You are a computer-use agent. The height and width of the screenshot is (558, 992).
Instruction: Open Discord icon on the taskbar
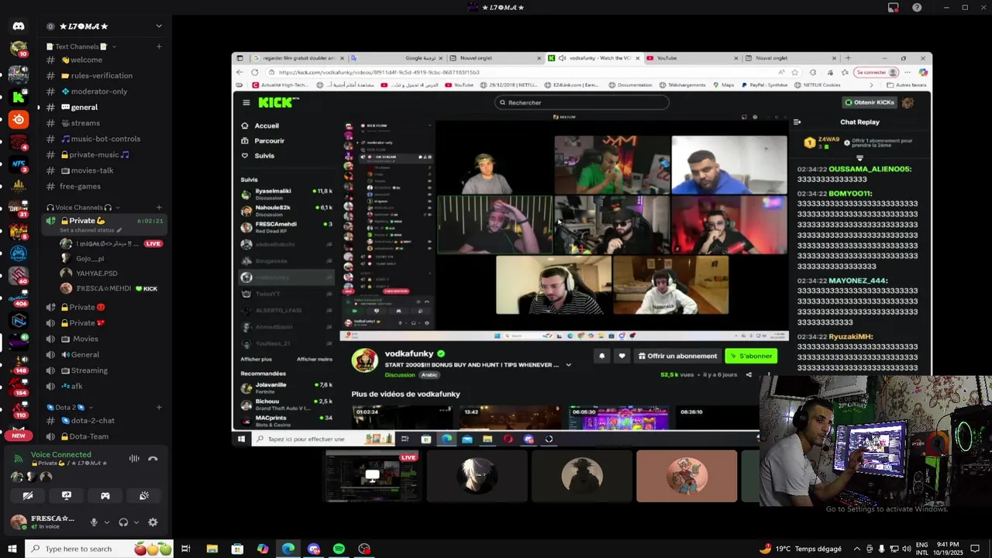(313, 549)
